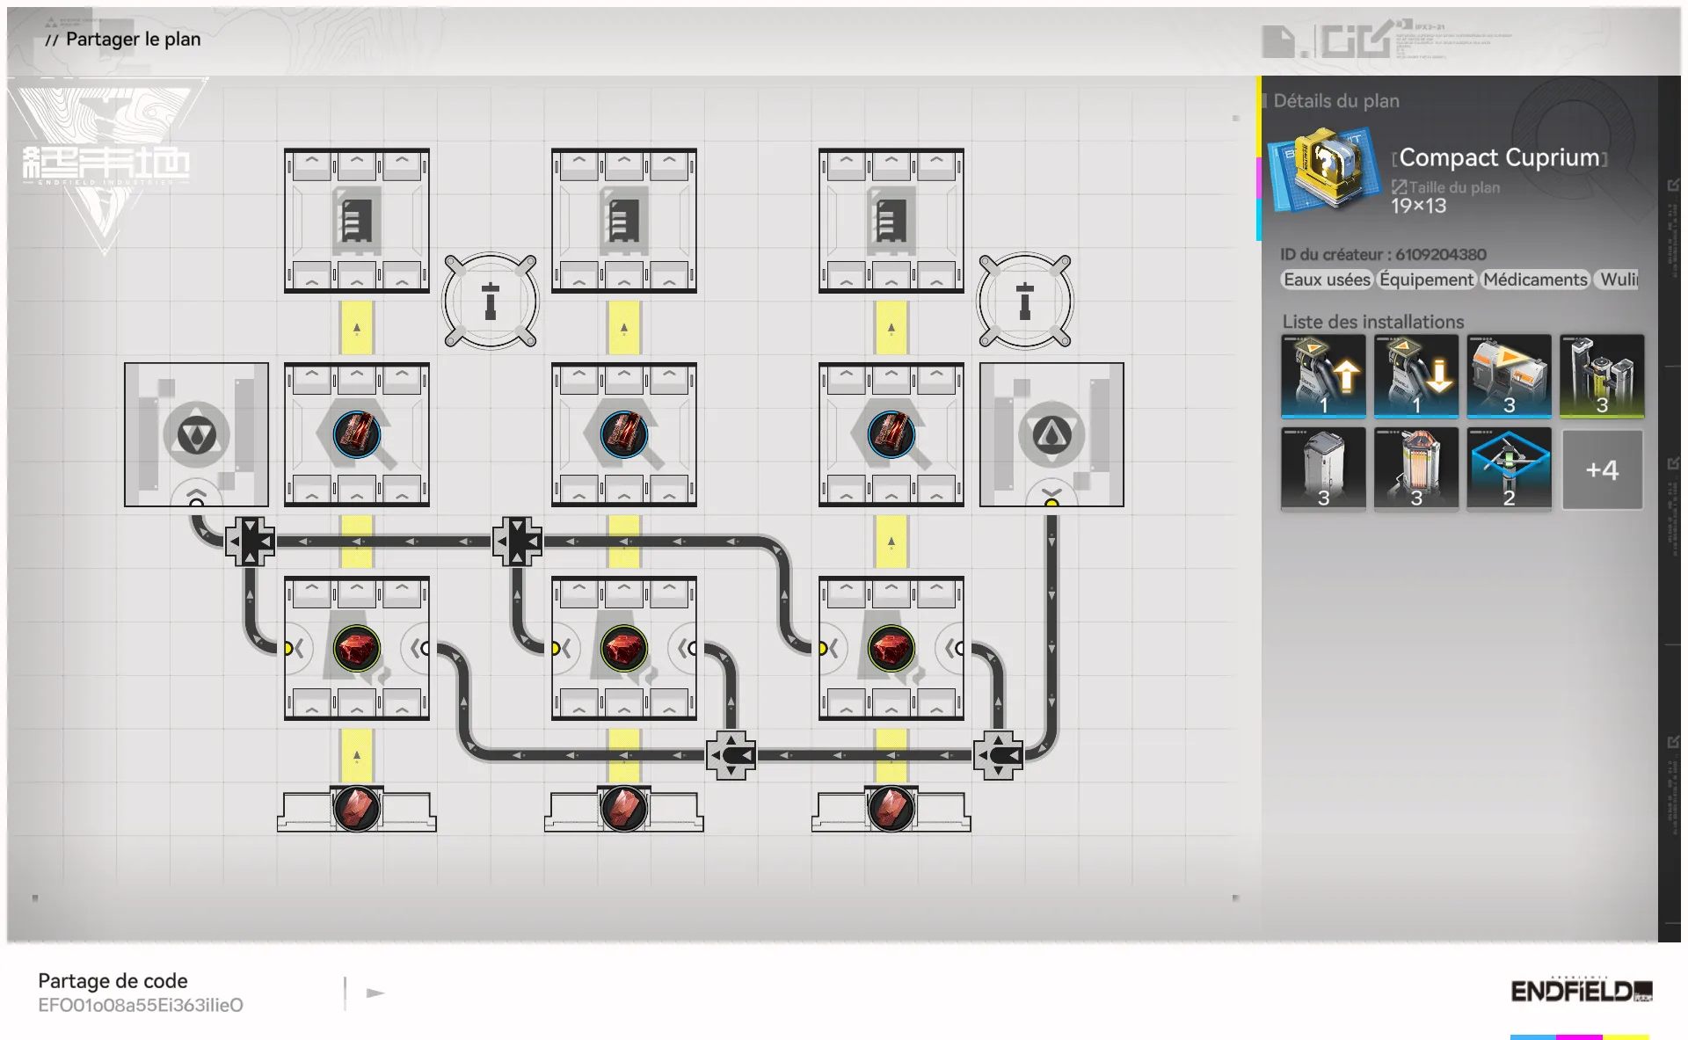Select the upward arrow pump installation icon
1688x1040 pixels.
(1323, 375)
